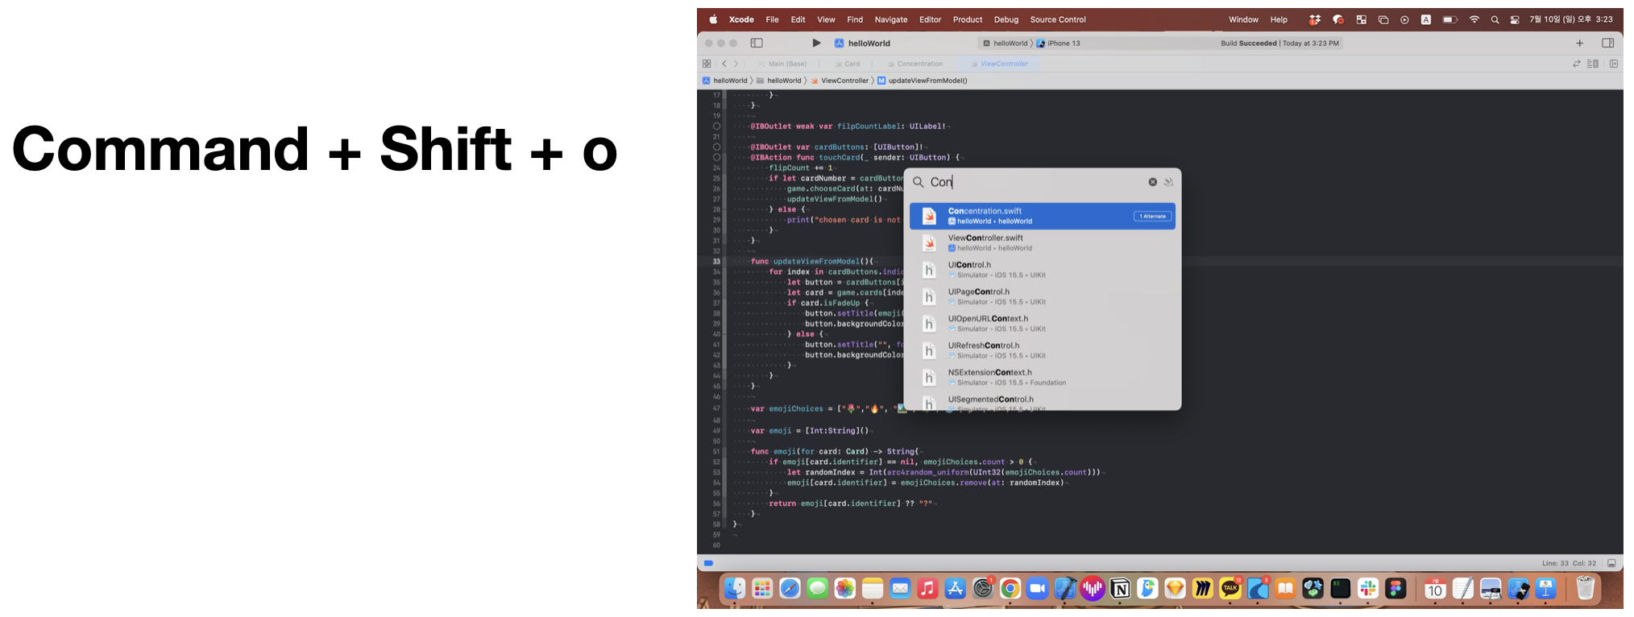
Task: Select NSExtensionContext.h result
Action: point(1042,377)
